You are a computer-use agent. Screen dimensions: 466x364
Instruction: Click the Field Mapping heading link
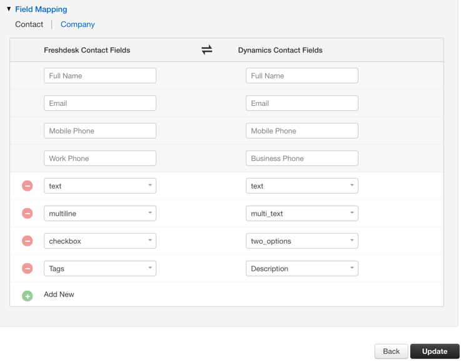(41, 9)
